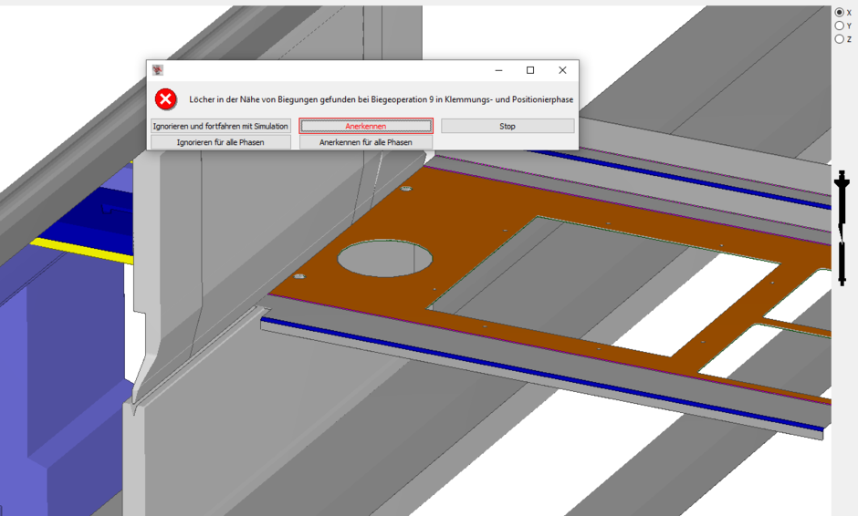The image size is (858, 516).
Task: Click the upper punch silhouette in side preview
Action: click(x=842, y=204)
